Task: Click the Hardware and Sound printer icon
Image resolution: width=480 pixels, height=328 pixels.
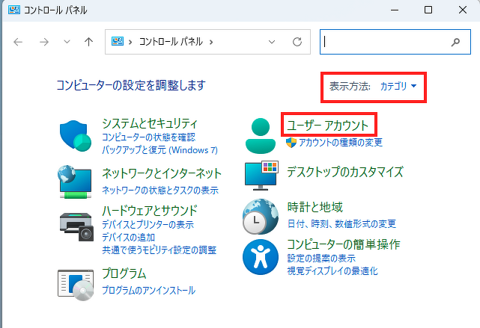Action: [x=75, y=224]
